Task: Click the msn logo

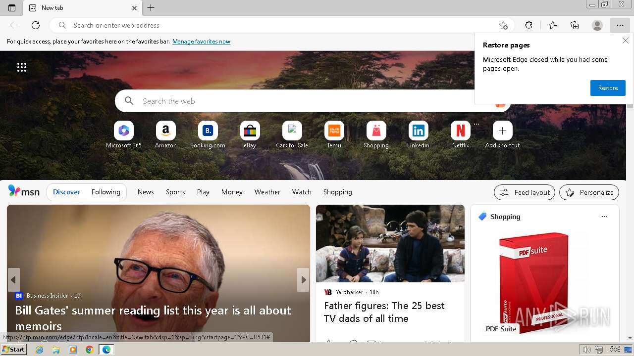Action: tap(24, 191)
